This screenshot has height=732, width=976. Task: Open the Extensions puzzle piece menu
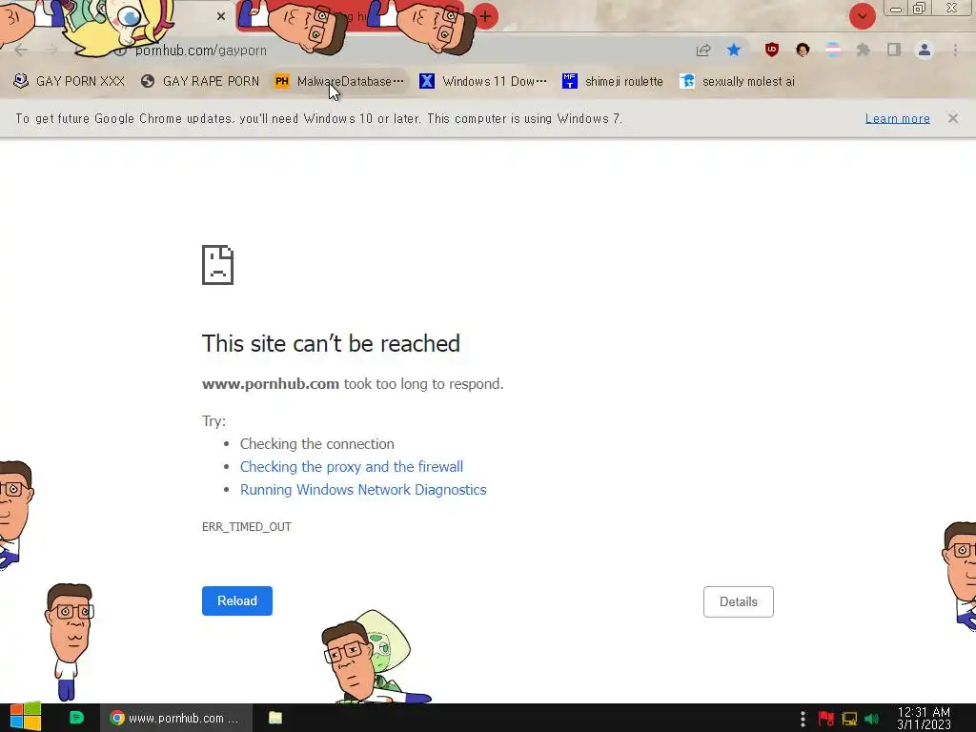click(x=864, y=50)
